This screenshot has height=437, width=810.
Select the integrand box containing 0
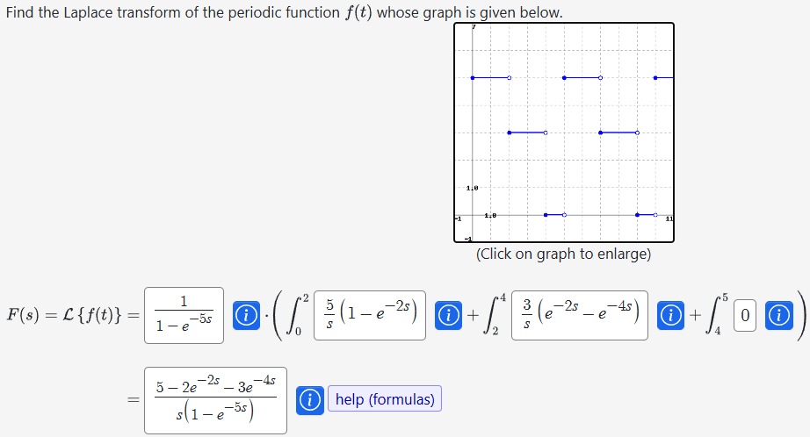[745, 315]
